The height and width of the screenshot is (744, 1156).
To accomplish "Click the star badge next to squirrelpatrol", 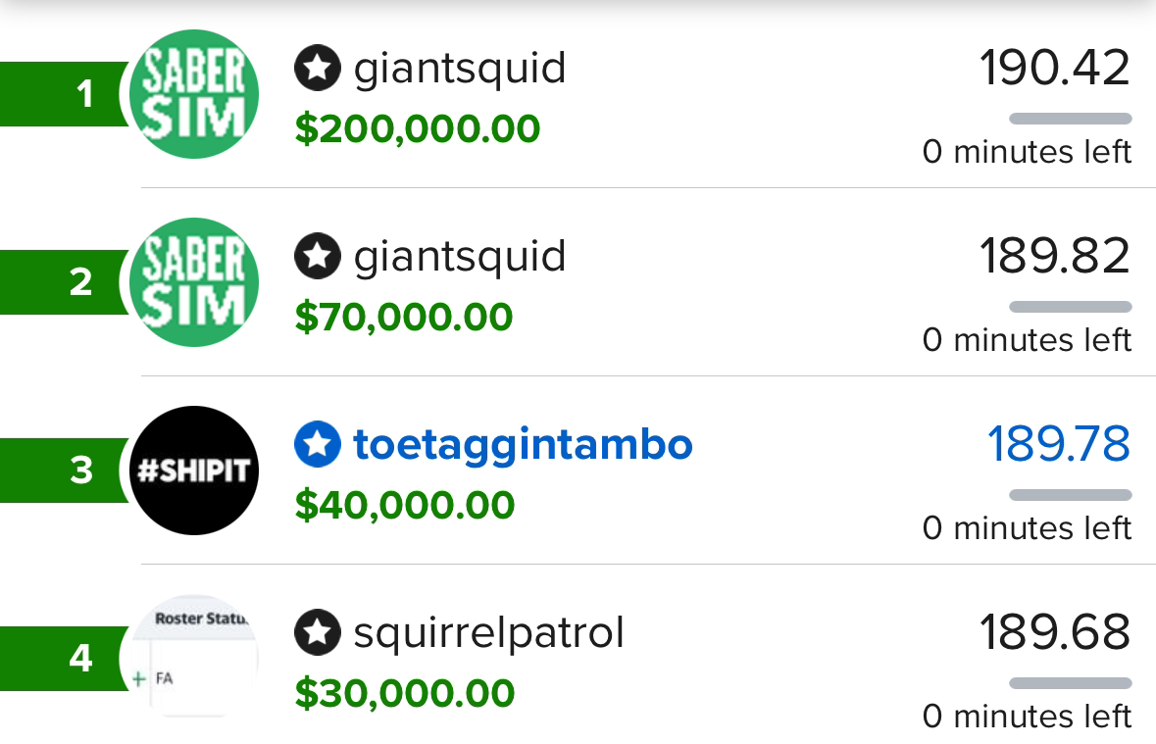I will 317,633.
